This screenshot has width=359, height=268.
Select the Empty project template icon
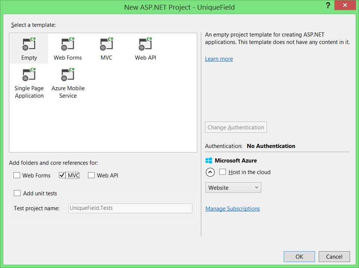click(x=29, y=45)
